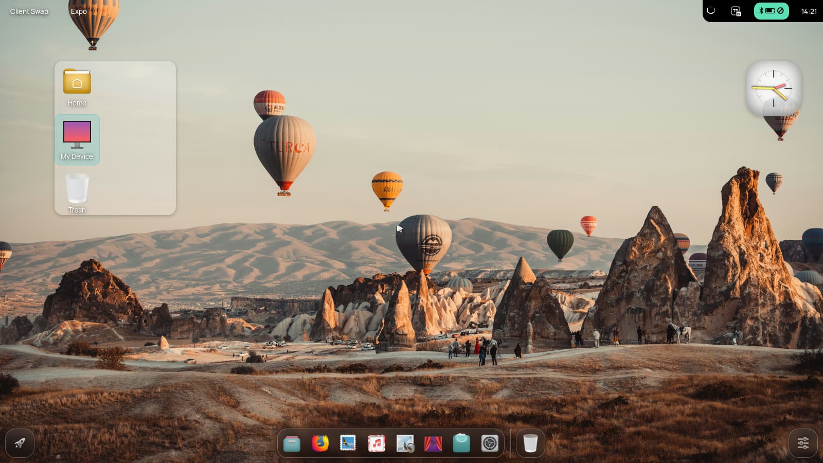Select the My Device desktop icon
The width and height of the screenshot is (823, 463).
(77, 139)
